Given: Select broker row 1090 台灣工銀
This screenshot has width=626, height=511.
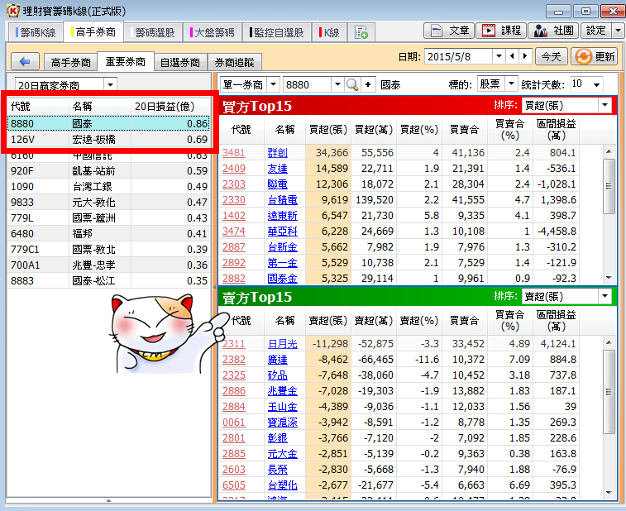Looking at the screenshot, I should click(x=108, y=186).
